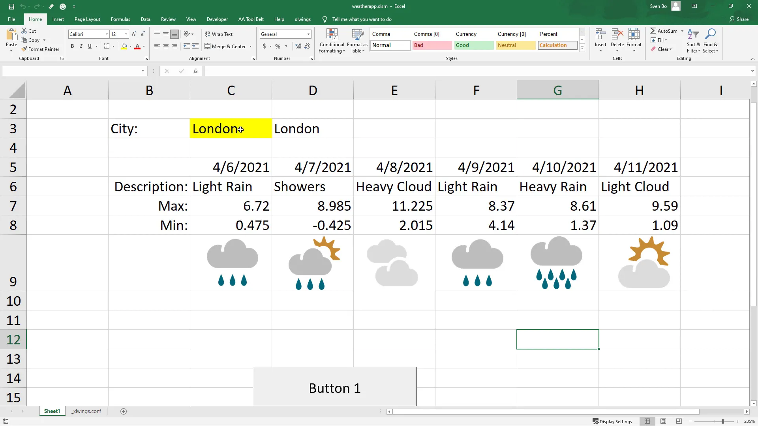Image resolution: width=758 pixels, height=426 pixels.
Task: Toggle bold formatting
Action: tap(72, 47)
